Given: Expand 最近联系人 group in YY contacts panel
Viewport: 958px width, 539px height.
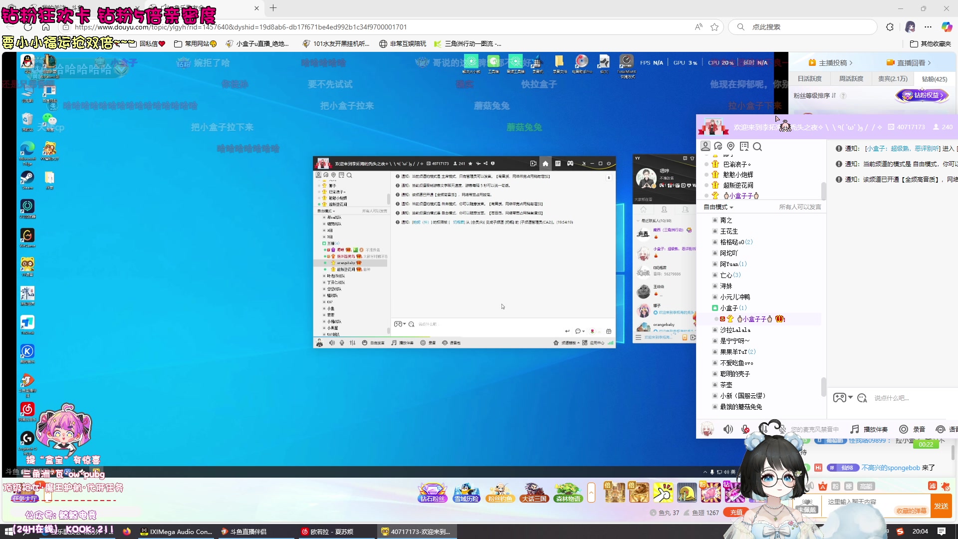Looking at the screenshot, I should 654,221.
